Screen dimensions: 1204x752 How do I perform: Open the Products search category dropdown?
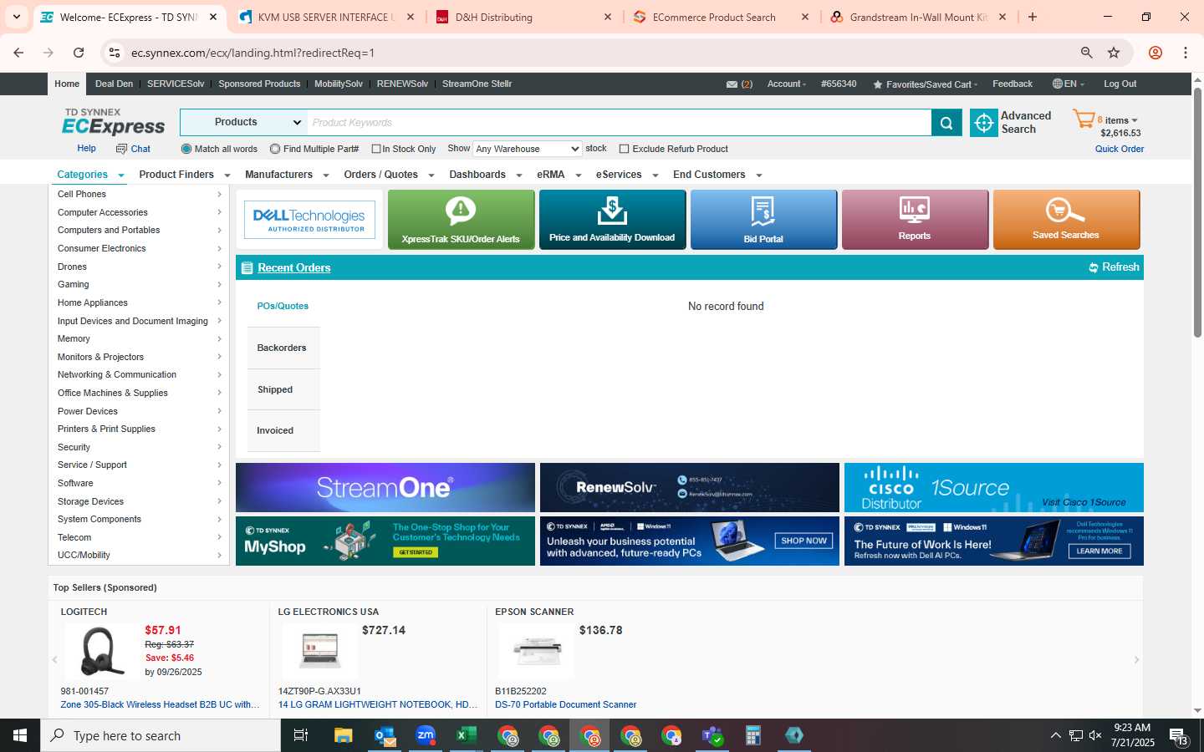(244, 122)
